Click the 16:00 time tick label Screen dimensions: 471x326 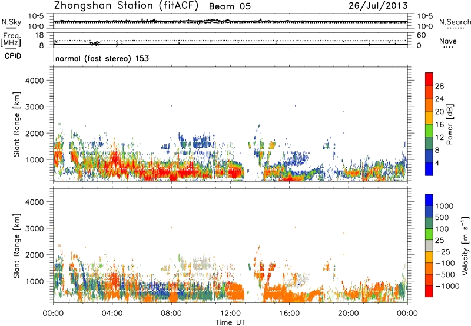(289, 314)
